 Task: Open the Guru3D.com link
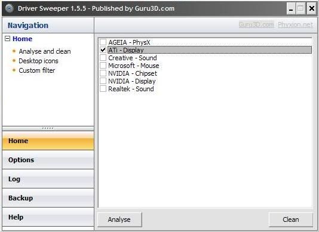[256, 24]
